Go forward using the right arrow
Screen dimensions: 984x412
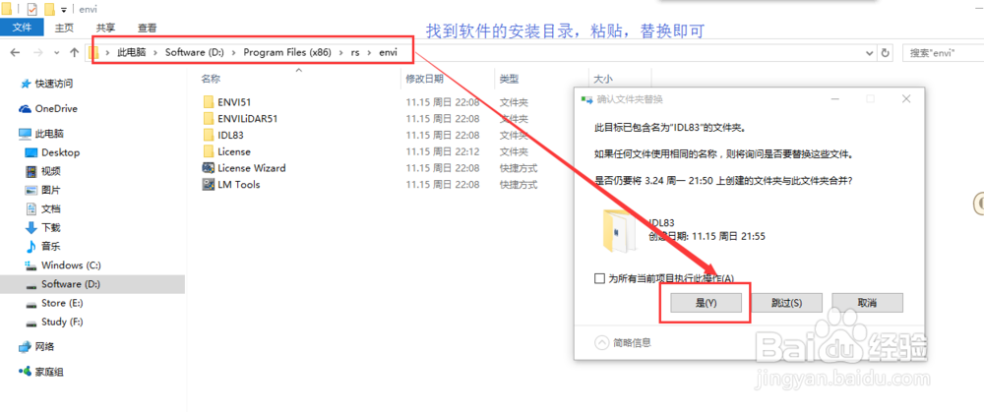pyautogui.click(x=37, y=53)
